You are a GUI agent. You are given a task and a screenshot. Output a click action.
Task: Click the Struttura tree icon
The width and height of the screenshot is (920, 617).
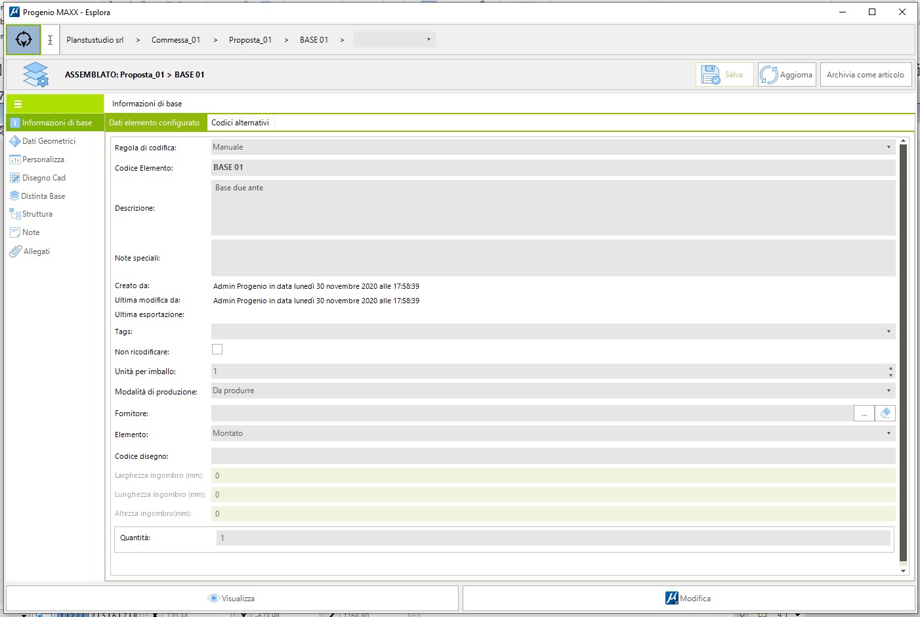[15, 214]
